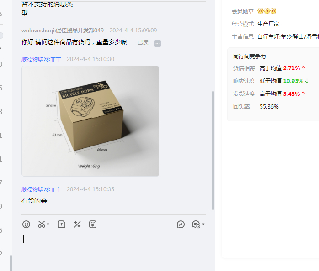The height and width of the screenshot is (271, 319).
Task: Open the quick phrases plus-slash icon
Action: point(77,224)
